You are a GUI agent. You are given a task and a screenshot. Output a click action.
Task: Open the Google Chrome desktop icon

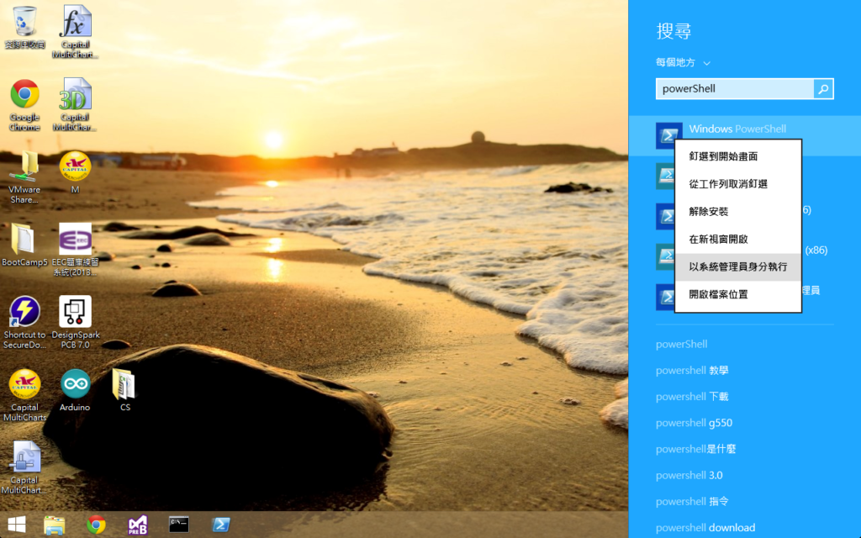pyautogui.click(x=24, y=105)
